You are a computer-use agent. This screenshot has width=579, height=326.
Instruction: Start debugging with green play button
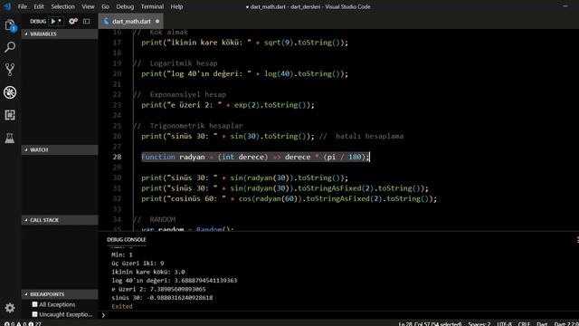(x=53, y=22)
